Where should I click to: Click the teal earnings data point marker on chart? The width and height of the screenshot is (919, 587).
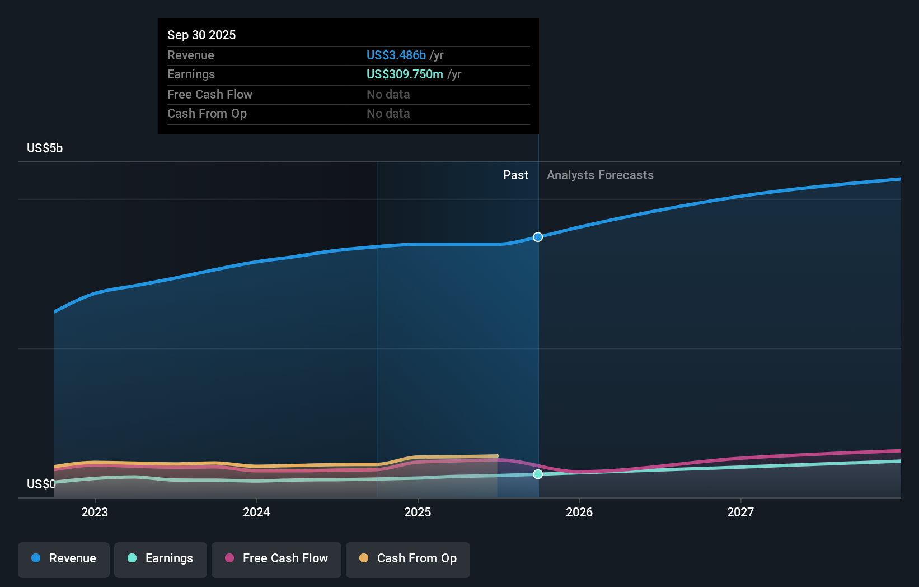537,474
